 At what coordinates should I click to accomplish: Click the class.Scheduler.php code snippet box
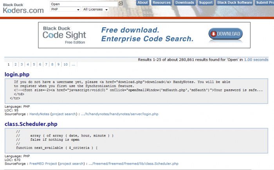click(136, 141)
